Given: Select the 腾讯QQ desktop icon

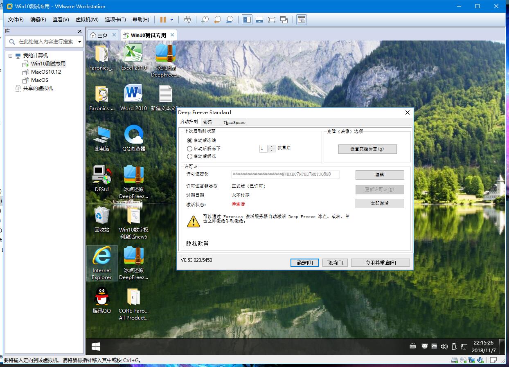Looking at the screenshot, I should (102, 300).
